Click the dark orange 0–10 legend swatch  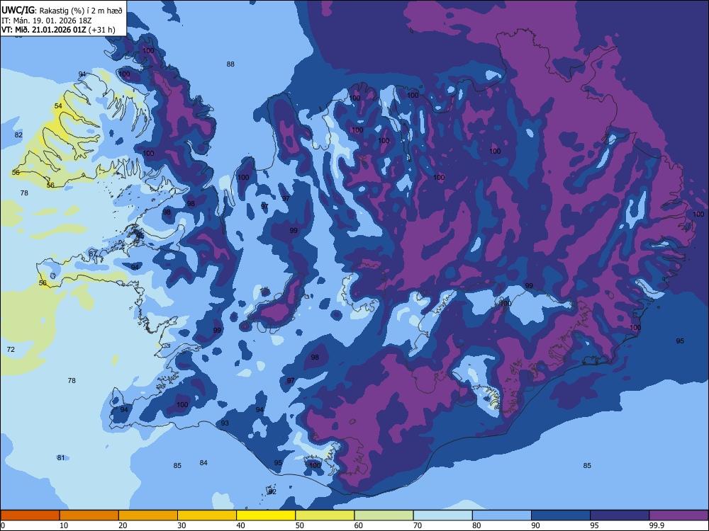tap(30, 515)
